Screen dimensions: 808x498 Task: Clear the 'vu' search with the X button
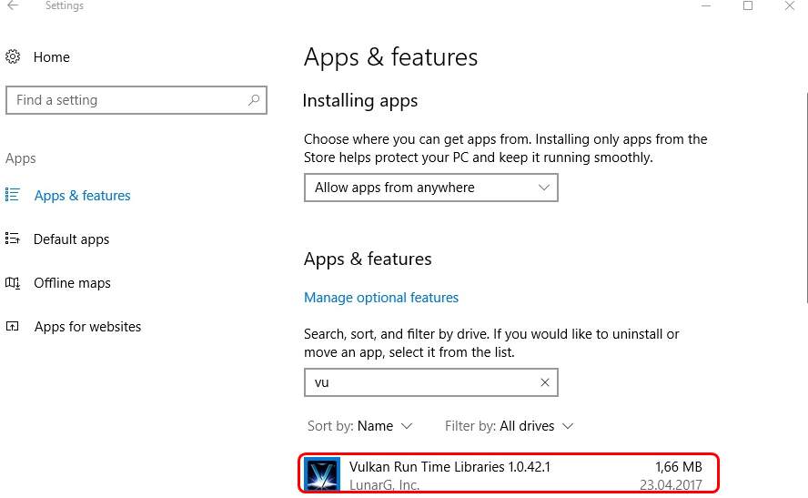(x=544, y=383)
